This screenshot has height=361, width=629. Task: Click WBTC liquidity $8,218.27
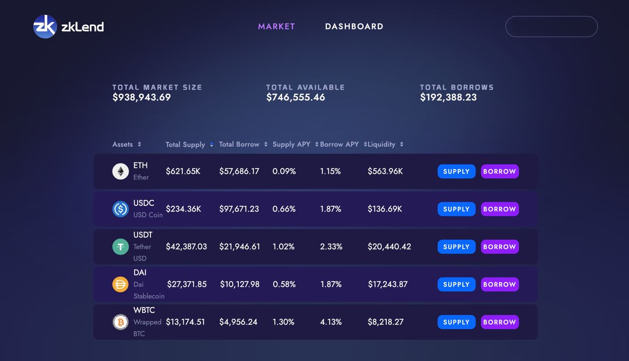tap(386, 322)
